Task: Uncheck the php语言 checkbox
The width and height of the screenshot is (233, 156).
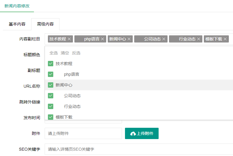Action: coord(51,74)
